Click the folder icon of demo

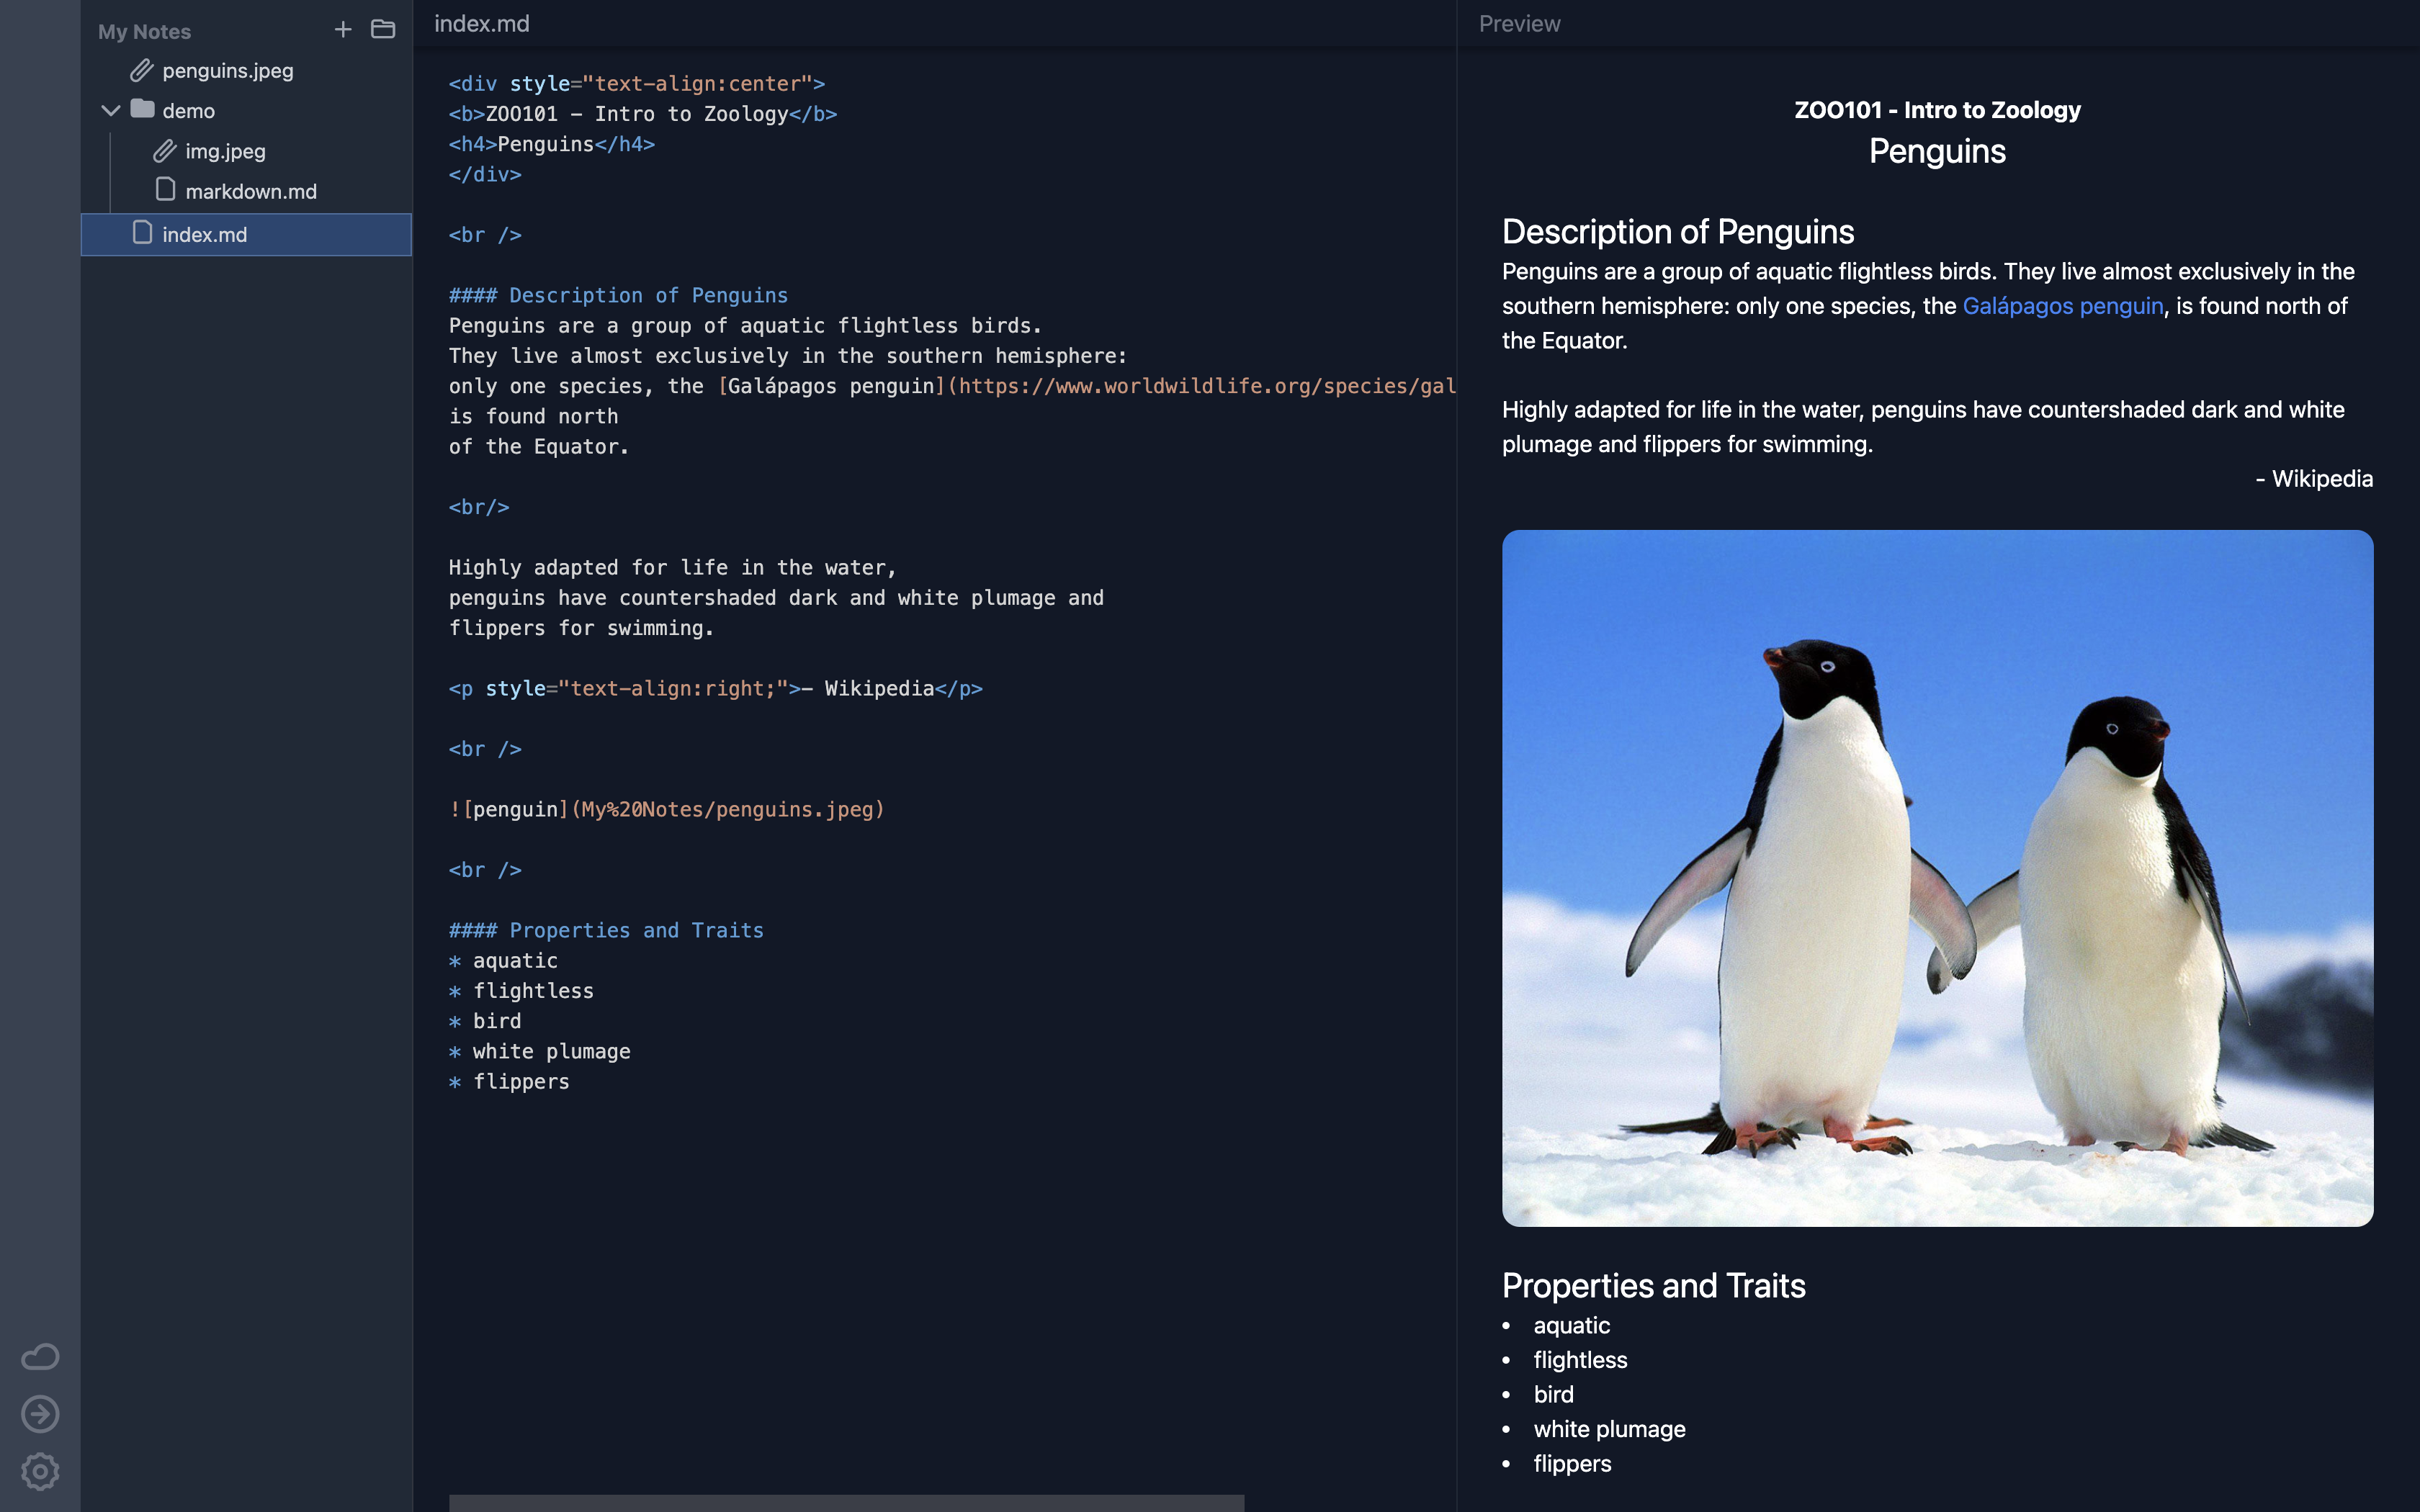(x=143, y=109)
